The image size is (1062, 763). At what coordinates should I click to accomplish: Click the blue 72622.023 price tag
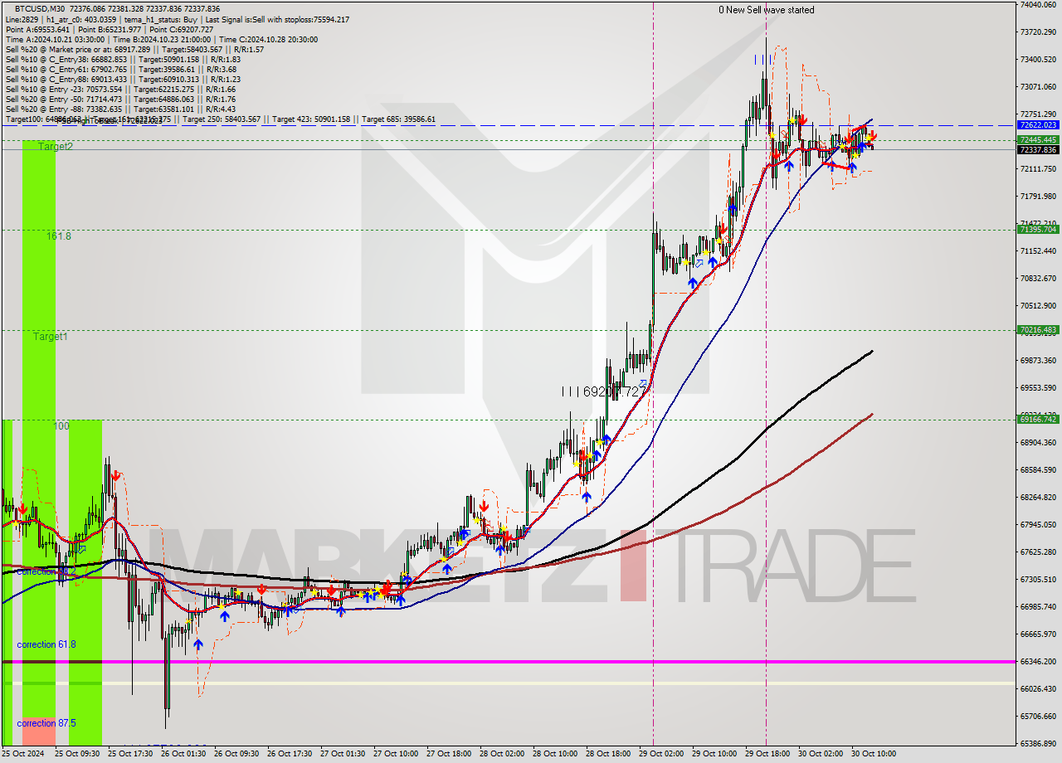tap(1038, 125)
